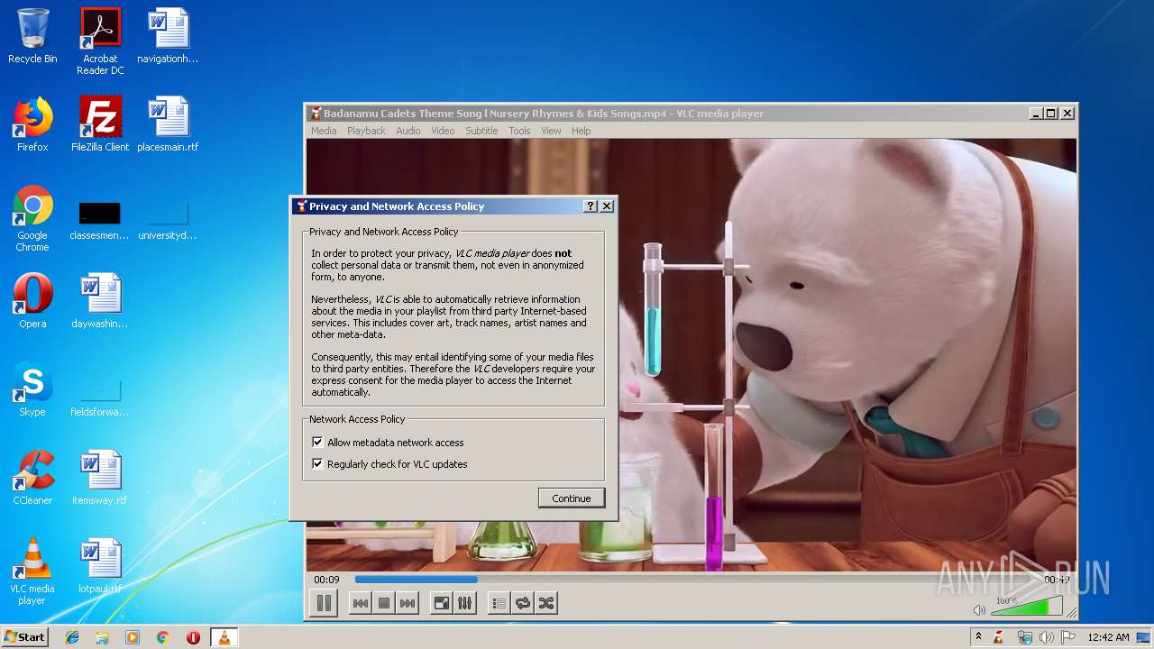This screenshot has width=1154, height=649.
Task: Switch to VLC taskbar button
Action: coord(224,637)
